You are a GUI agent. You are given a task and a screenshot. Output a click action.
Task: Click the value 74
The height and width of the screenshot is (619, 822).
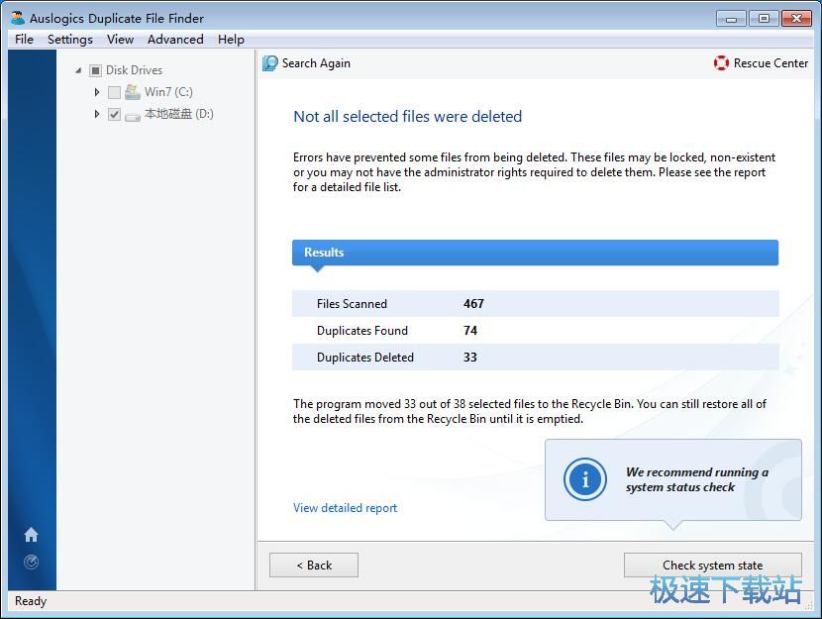click(470, 331)
